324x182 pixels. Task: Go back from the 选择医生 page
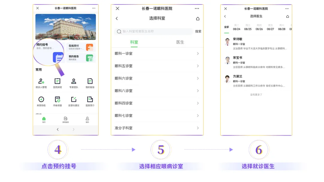pyautogui.click(x=225, y=16)
